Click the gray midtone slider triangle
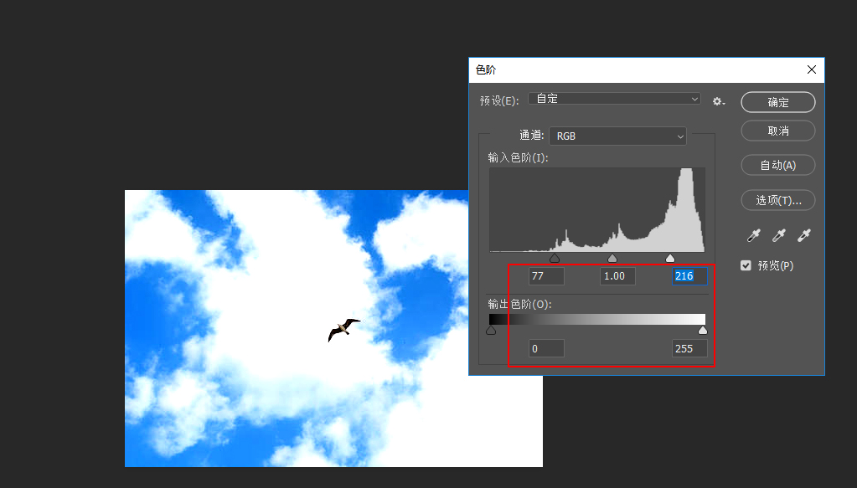Screen dimensions: 857x488 point(612,258)
